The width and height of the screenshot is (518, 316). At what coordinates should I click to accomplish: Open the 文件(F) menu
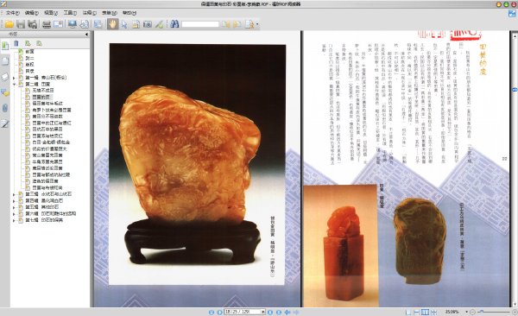pyautogui.click(x=13, y=13)
